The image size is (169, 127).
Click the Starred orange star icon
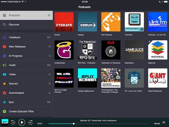point(4,84)
